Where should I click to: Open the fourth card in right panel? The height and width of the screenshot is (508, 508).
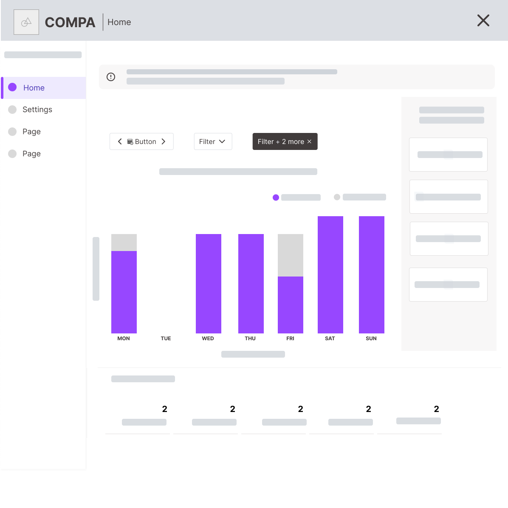(449, 285)
